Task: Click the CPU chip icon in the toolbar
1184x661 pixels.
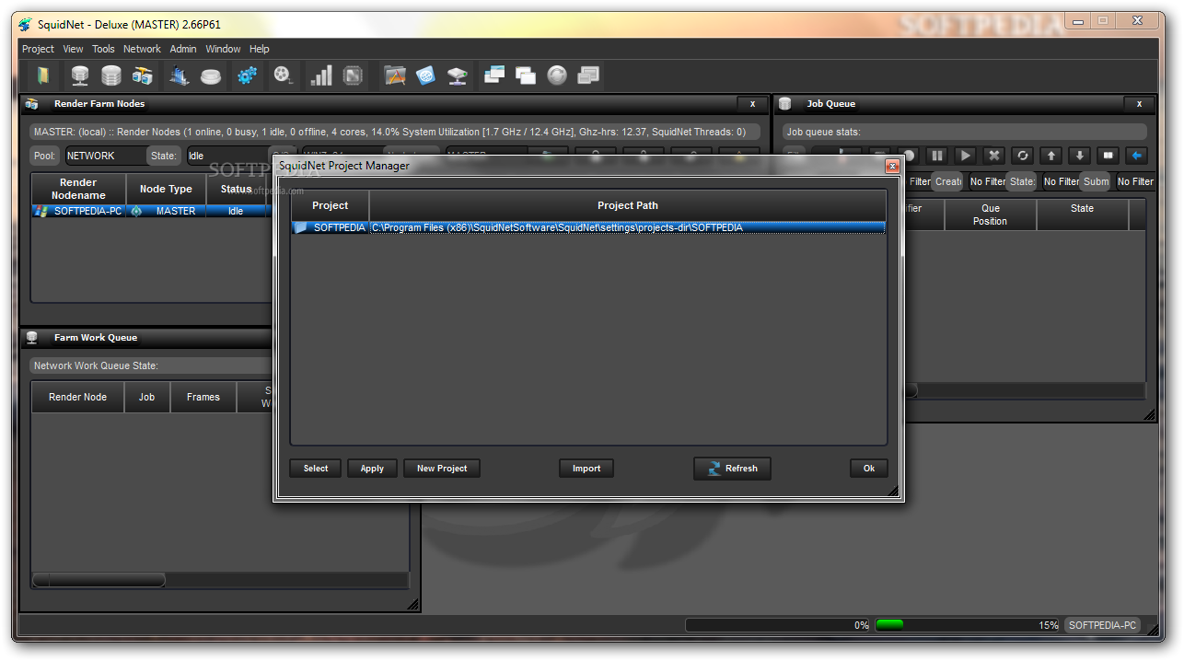Action: pos(353,75)
